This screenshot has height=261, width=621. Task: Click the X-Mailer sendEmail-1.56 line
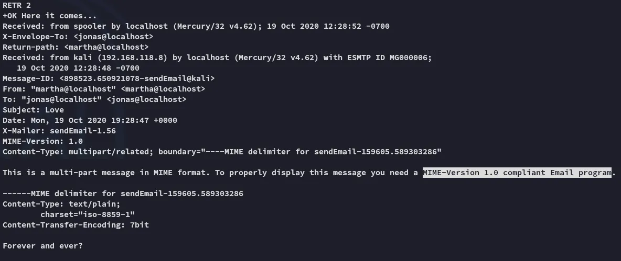[59, 131]
